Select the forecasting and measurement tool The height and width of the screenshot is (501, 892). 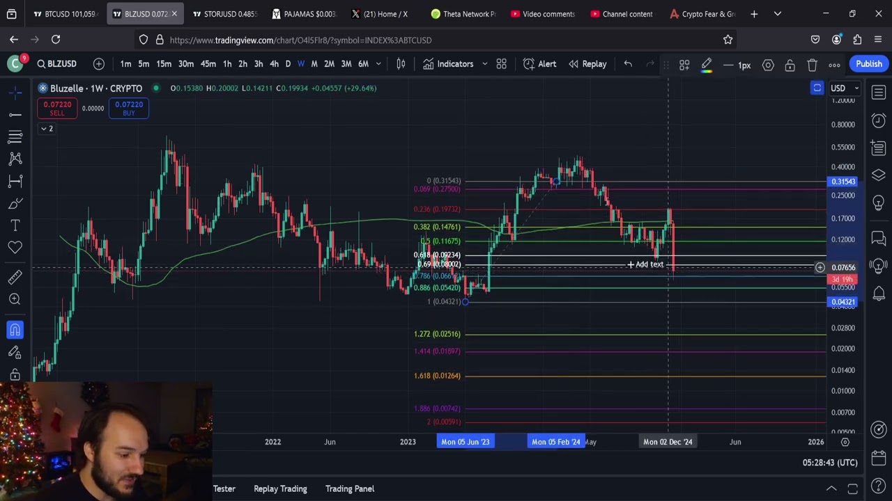click(x=15, y=181)
